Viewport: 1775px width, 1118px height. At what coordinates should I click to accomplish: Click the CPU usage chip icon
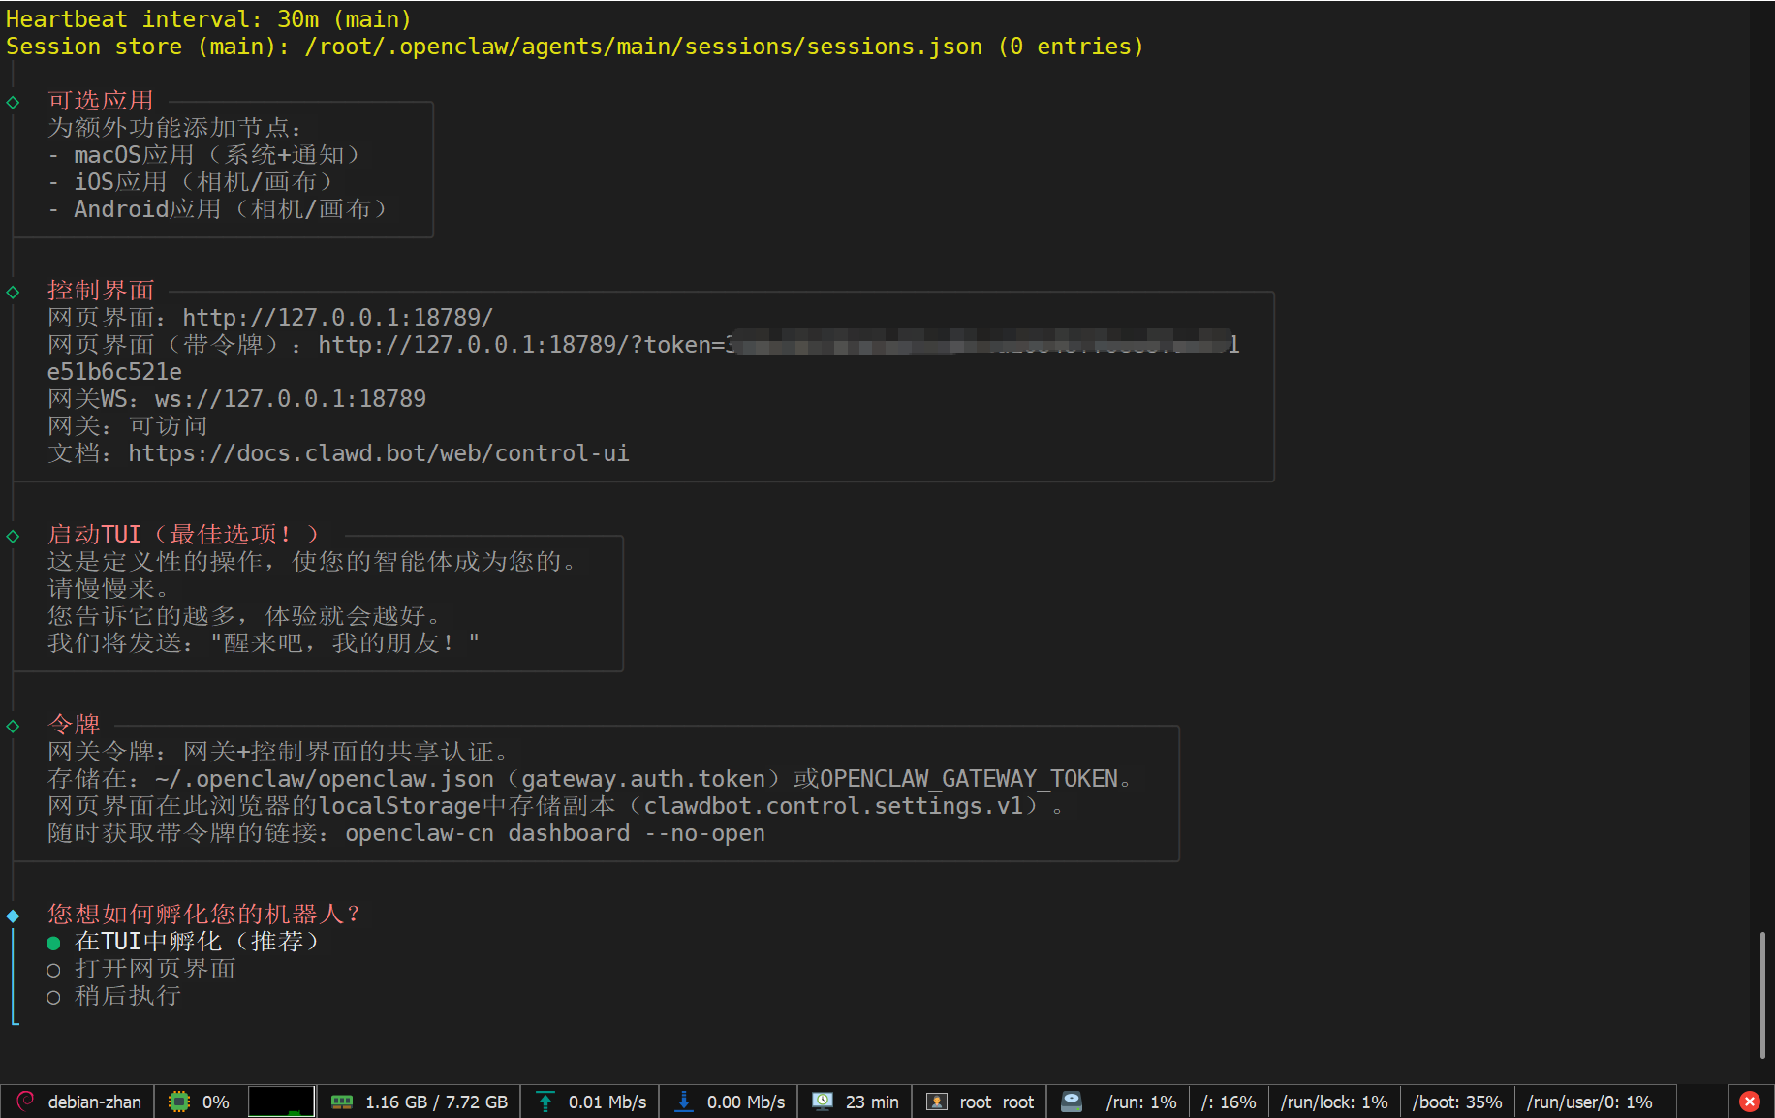179,1102
